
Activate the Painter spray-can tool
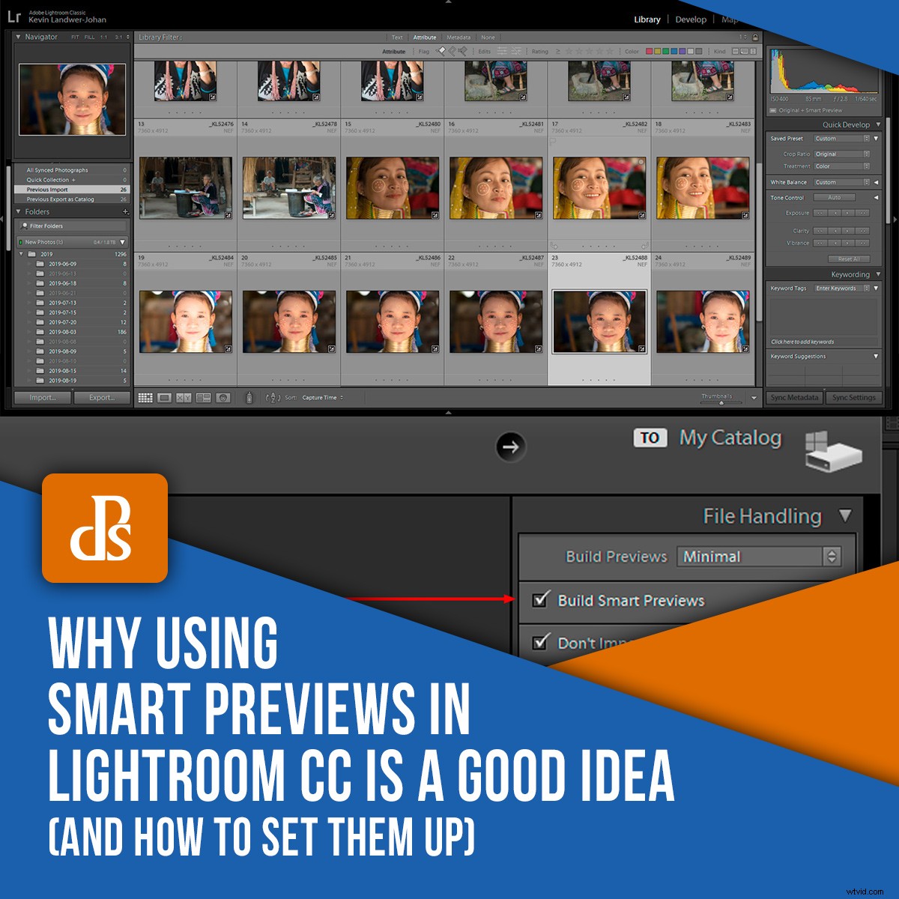(249, 397)
